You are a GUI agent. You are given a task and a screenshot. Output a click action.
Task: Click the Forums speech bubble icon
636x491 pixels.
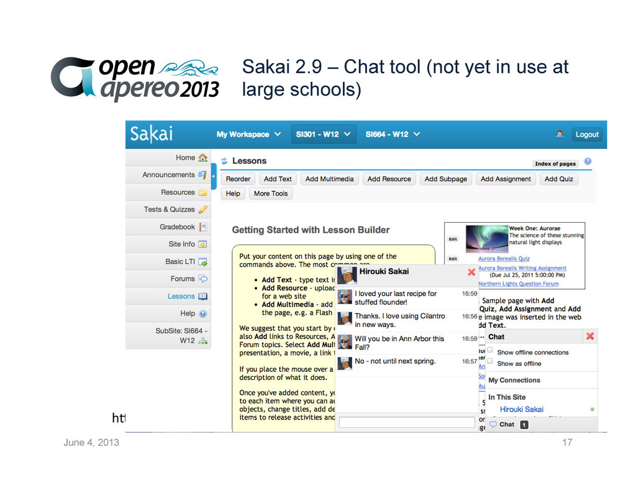tap(203, 279)
